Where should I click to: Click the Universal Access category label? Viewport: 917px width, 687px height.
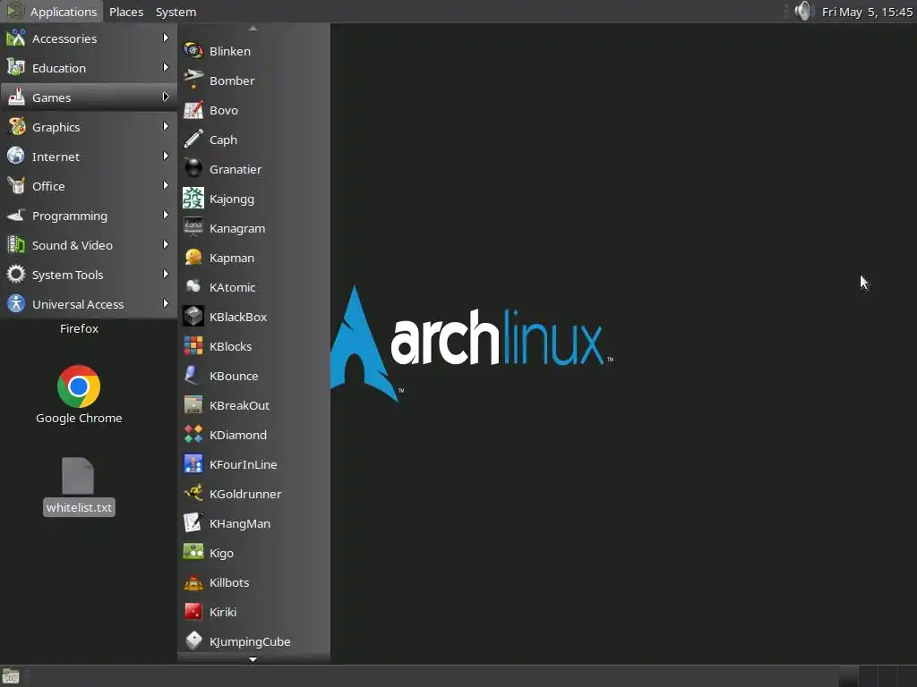click(78, 304)
